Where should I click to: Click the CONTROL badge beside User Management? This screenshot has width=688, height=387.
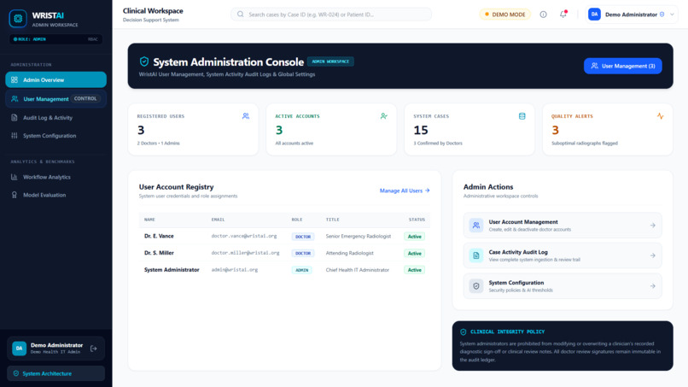85,99
